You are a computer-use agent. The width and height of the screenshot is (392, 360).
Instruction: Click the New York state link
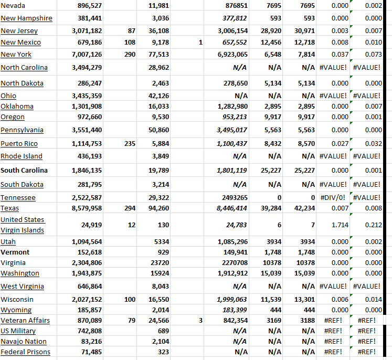(16, 55)
